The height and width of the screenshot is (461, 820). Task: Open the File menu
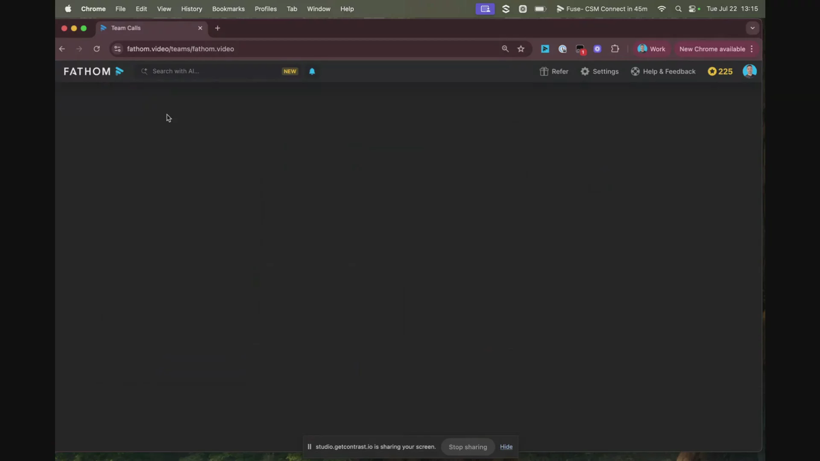pos(120,9)
